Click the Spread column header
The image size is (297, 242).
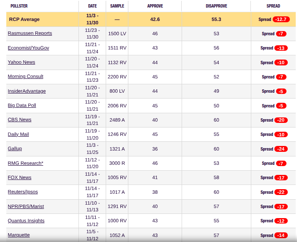coord(273,6)
